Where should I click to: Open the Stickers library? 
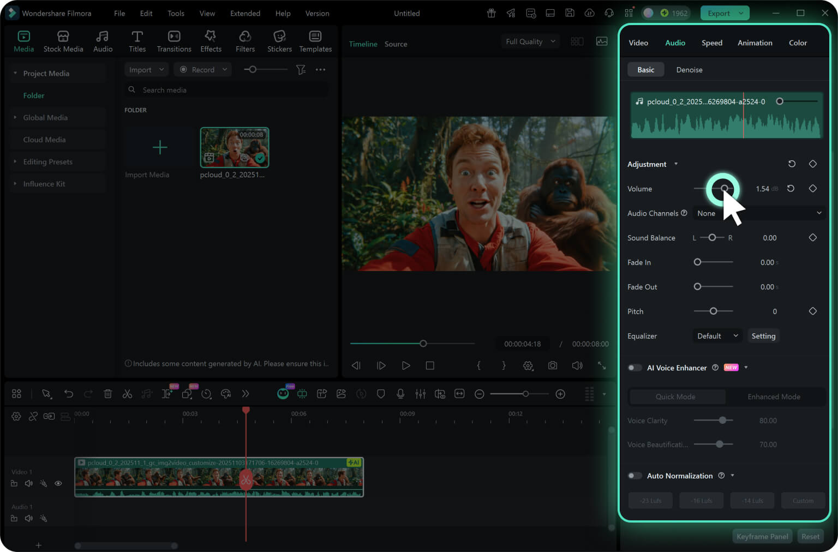pyautogui.click(x=279, y=41)
